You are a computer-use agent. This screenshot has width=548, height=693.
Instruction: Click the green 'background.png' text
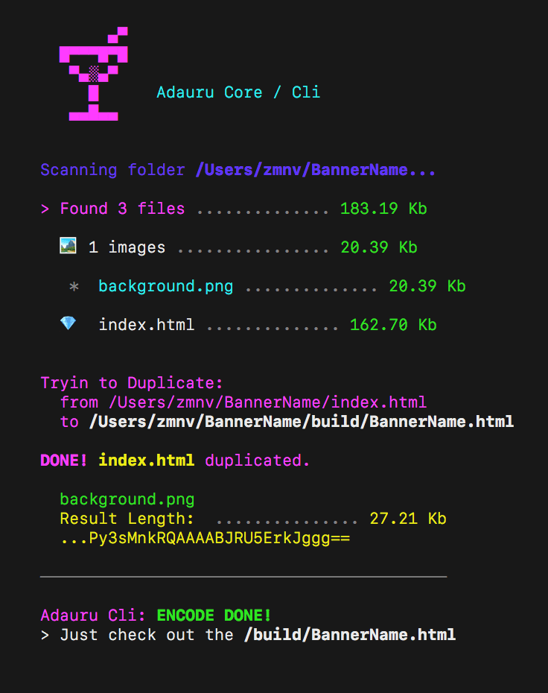(127, 499)
